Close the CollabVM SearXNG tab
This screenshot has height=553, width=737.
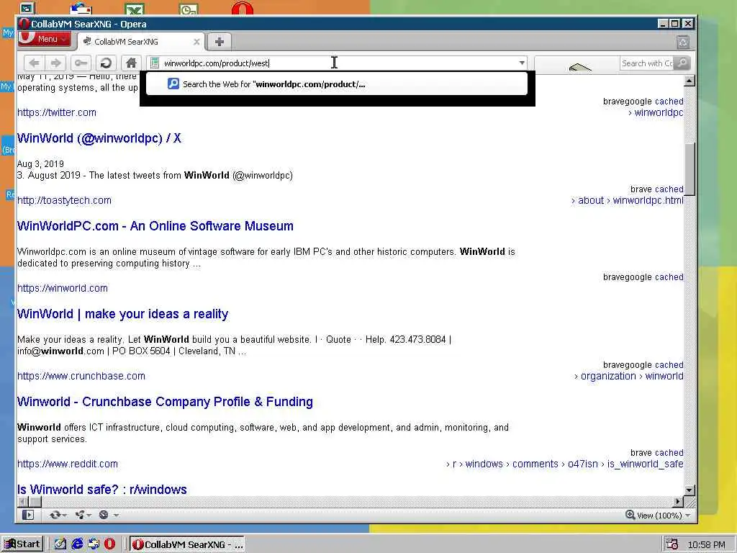(x=196, y=42)
